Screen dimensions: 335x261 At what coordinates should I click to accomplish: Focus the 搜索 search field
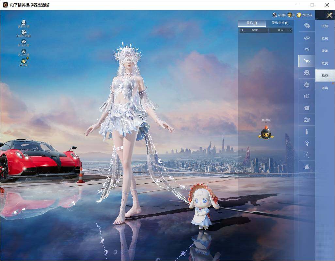pyautogui.click(x=254, y=30)
